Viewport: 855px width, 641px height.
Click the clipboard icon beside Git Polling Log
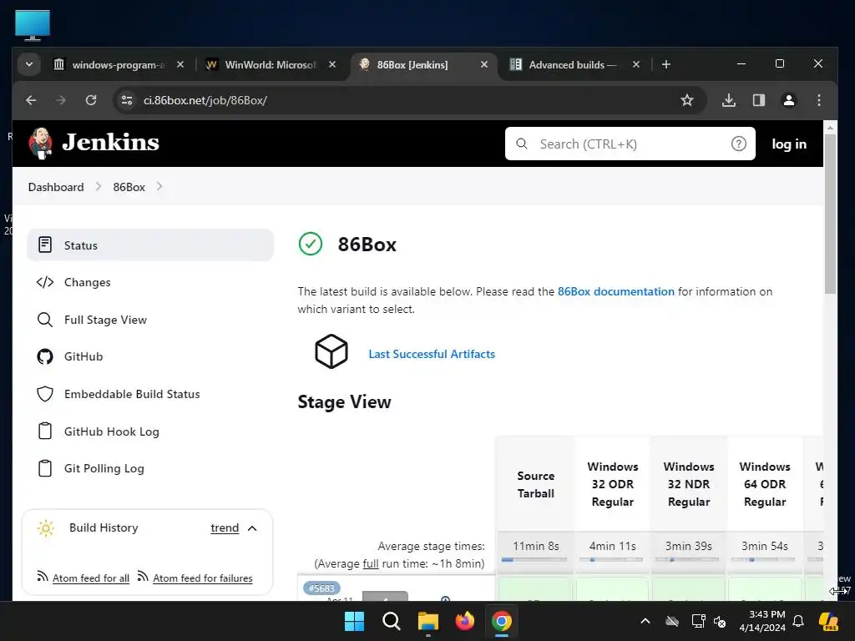(x=45, y=468)
